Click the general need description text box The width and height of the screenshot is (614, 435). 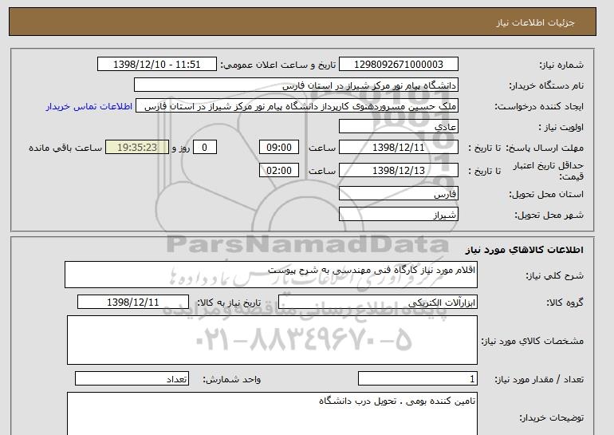271,275
